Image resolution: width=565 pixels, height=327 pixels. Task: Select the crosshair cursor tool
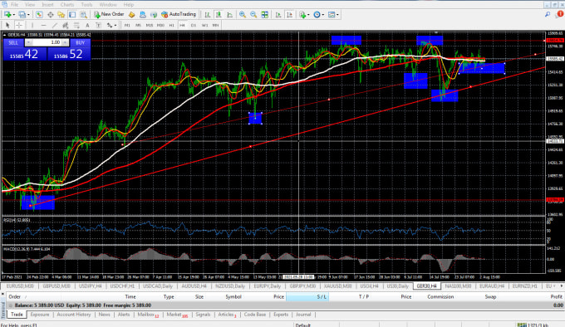19,25
